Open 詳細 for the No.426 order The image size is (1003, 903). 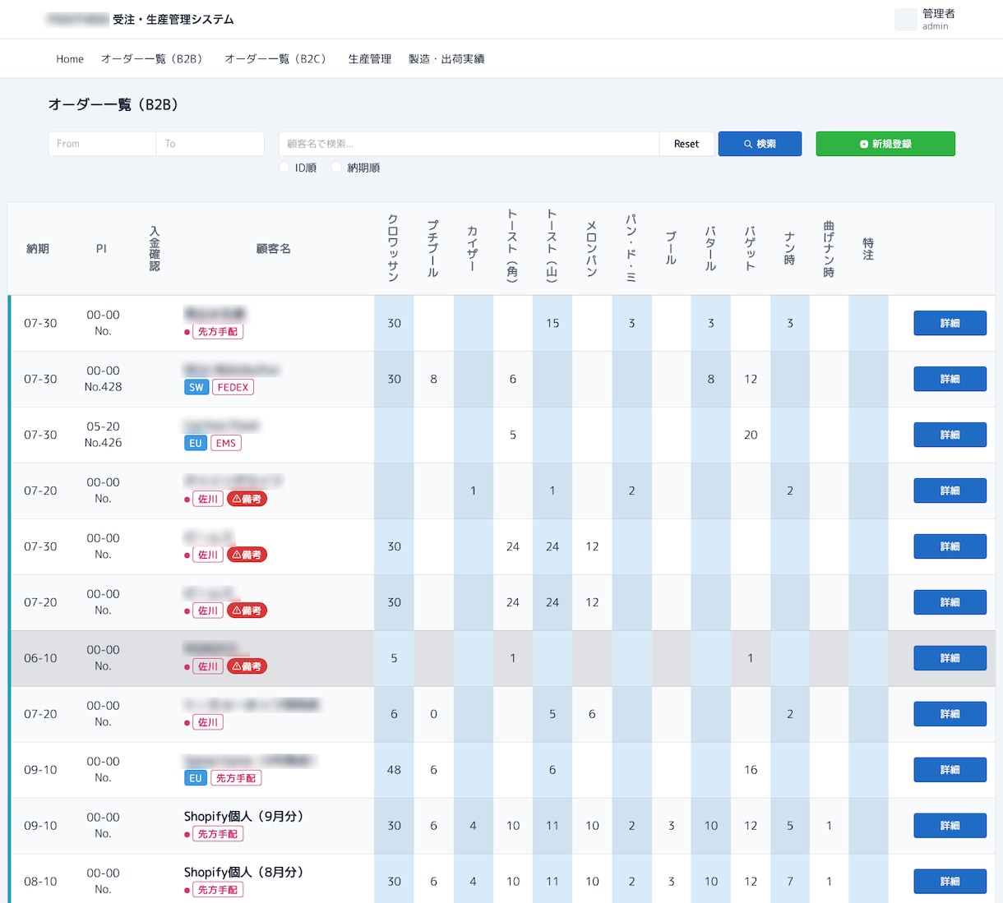(x=950, y=435)
